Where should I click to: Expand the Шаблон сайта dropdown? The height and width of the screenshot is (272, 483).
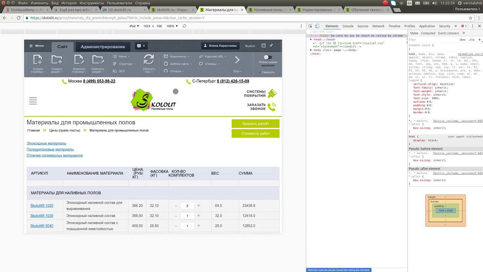(x=178, y=64)
